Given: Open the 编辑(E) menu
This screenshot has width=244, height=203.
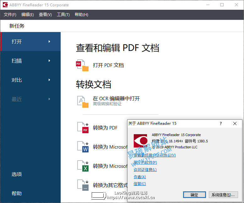Looking at the screenshot, I should pyautogui.click(x=28, y=15).
